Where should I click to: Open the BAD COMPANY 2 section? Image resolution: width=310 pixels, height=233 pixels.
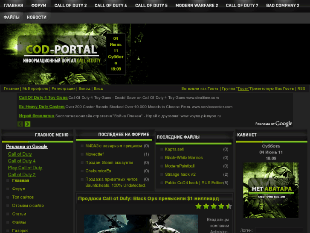(x=283, y=6)
